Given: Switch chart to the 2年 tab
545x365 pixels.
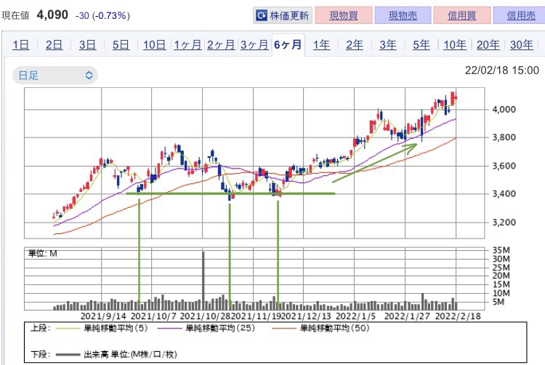Looking at the screenshot, I should [x=355, y=45].
